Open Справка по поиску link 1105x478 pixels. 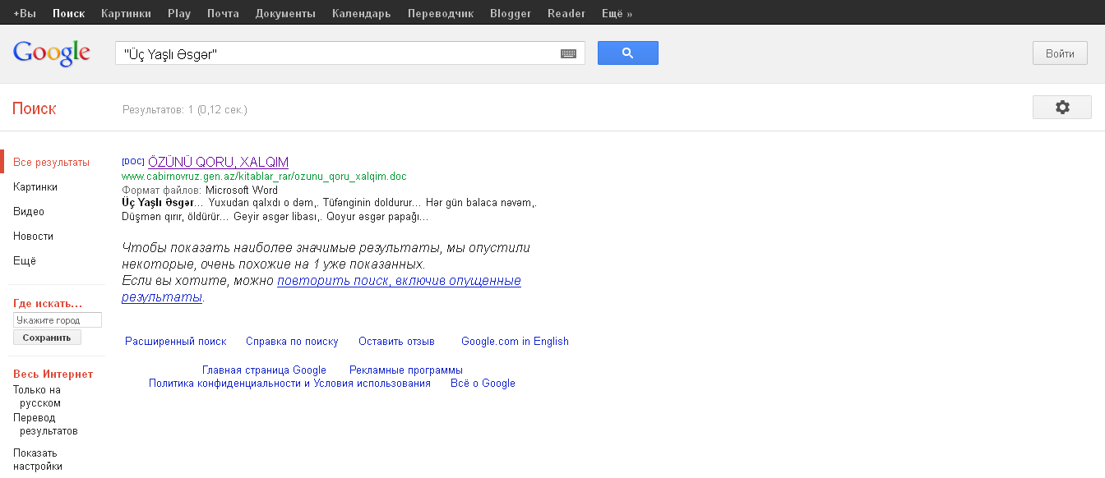[292, 342]
